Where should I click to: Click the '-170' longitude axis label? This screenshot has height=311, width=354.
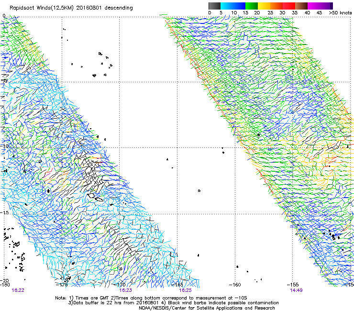pos(120,285)
